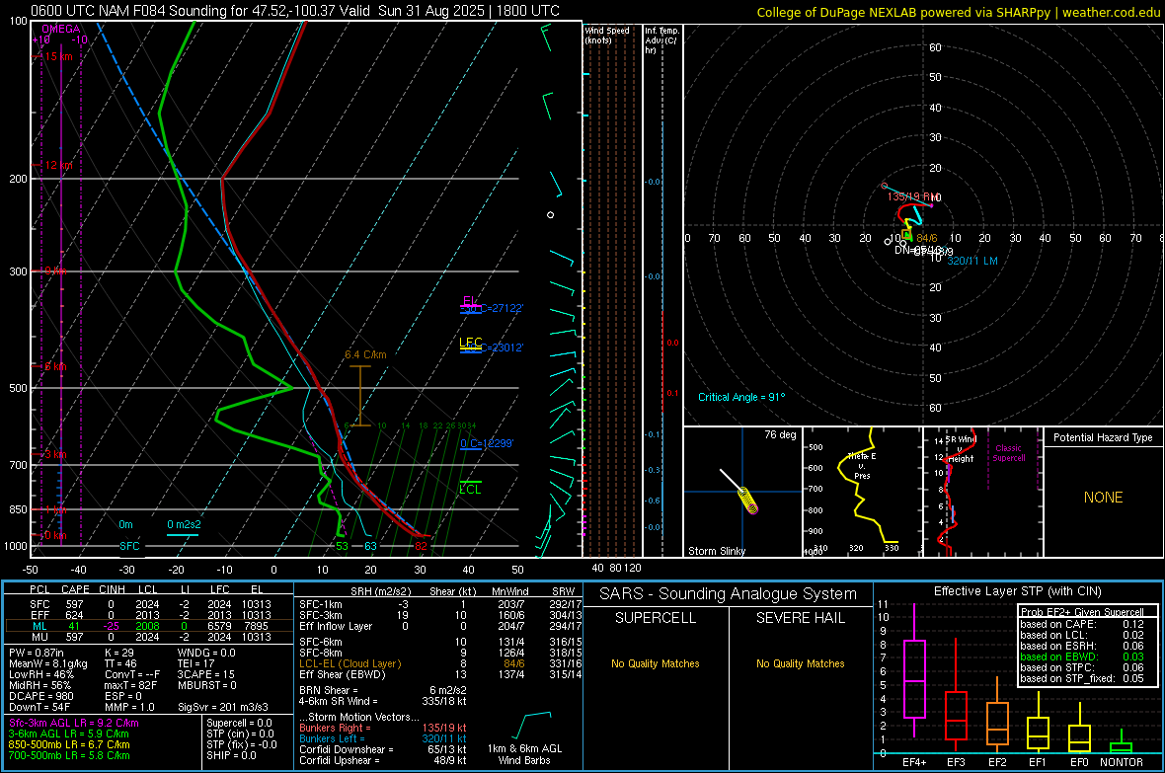Image resolution: width=1165 pixels, height=773 pixels.
Task: Click the 12 km height marker
Action: pyautogui.click(x=58, y=165)
